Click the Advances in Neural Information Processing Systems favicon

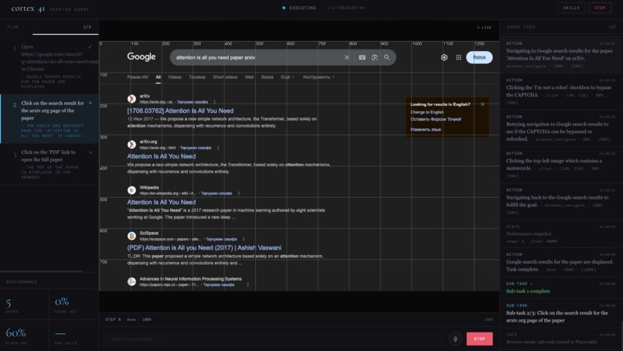[131, 281]
